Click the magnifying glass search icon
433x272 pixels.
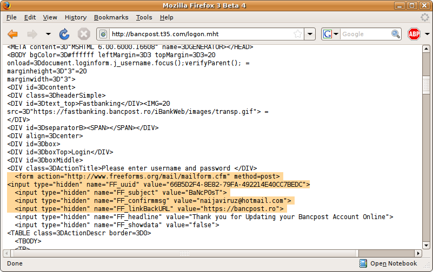tap(396, 34)
